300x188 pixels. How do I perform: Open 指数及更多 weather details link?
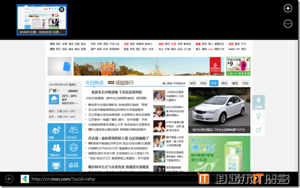pyautogui.click(x=70, y=103)
